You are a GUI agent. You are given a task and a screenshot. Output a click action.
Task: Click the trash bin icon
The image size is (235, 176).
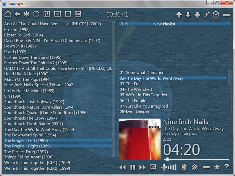pos(184,167)
